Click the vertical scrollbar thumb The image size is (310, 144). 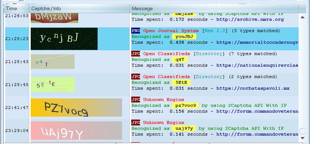click(302, 131)
